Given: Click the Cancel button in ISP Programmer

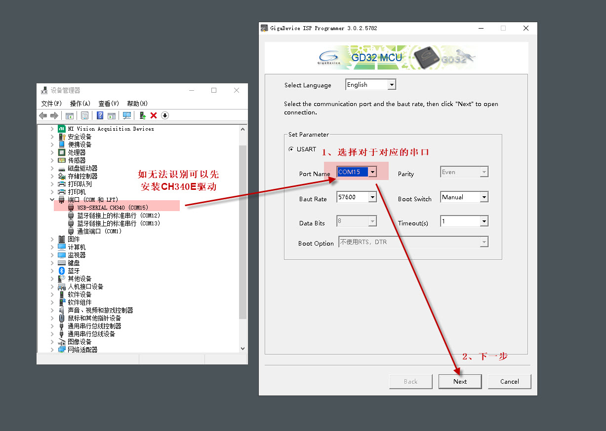Looking at the screenshot, I should tap(510, 381).
